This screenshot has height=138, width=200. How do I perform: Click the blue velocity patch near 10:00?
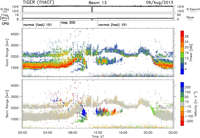(84, 112)
